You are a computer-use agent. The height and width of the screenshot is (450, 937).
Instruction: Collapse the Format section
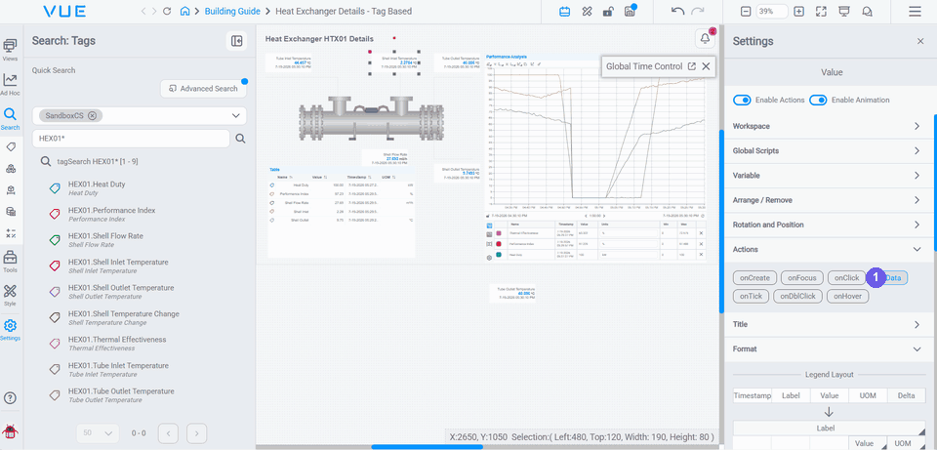(x=829, y=349)
